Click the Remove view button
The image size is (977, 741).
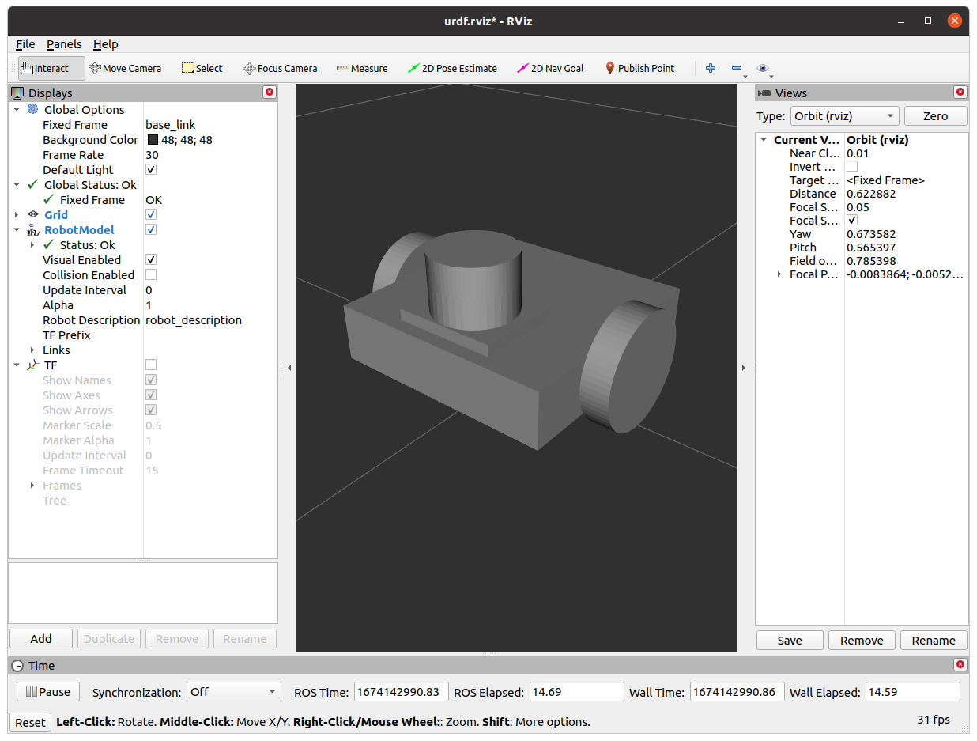coord(862,640)
